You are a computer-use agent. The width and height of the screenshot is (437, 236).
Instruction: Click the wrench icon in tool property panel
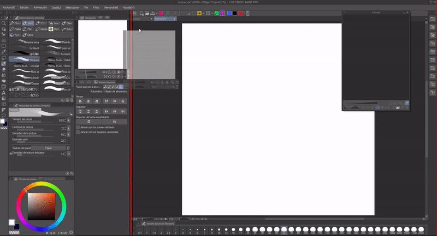(72, 173)
